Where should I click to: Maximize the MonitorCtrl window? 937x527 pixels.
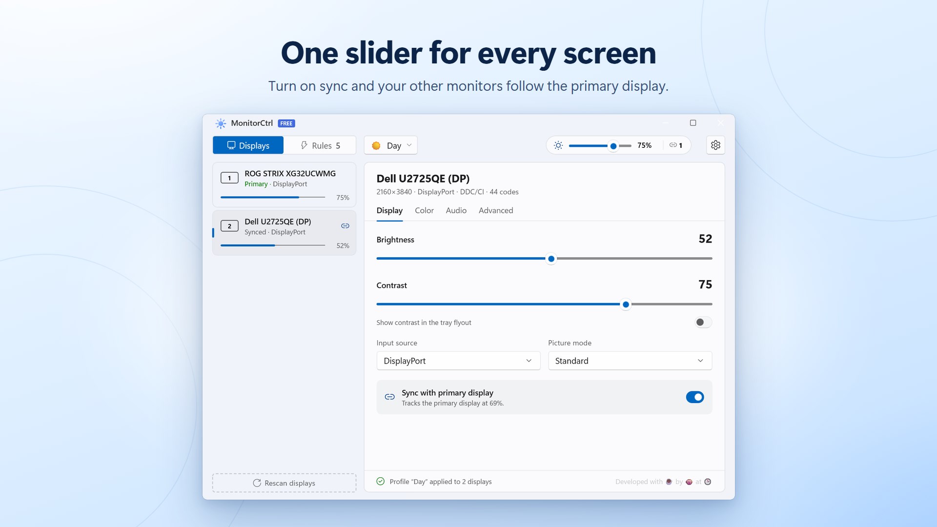693,123
